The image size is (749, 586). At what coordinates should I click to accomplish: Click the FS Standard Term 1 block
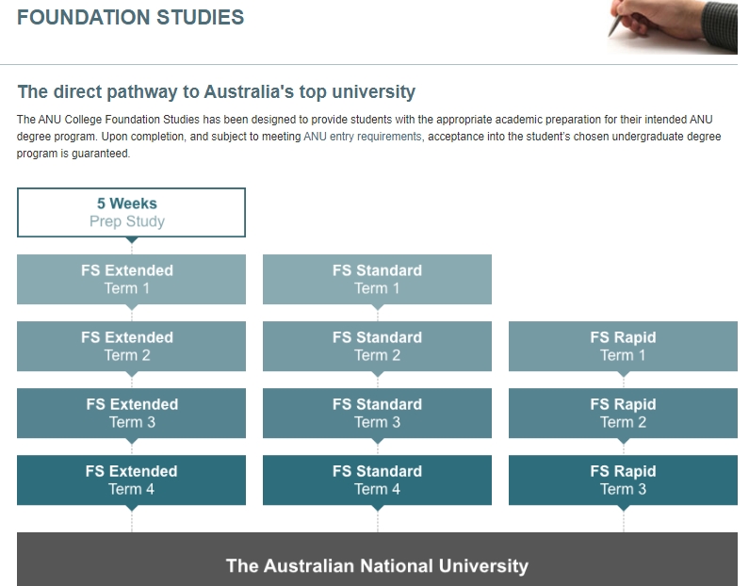coord(378,280)
